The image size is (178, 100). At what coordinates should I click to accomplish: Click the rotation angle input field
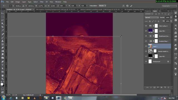click(63, 6)
